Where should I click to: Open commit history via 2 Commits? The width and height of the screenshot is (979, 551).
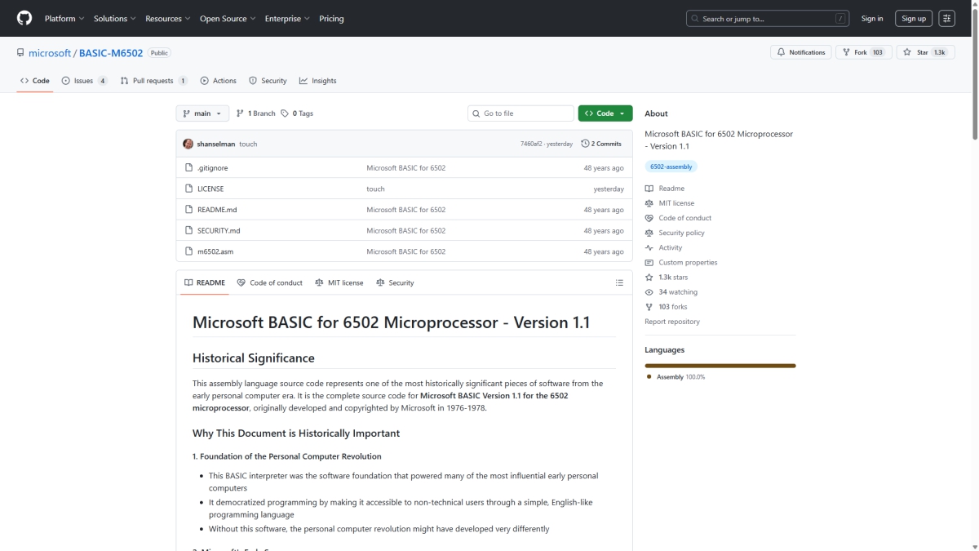click(x=601, y=144)
